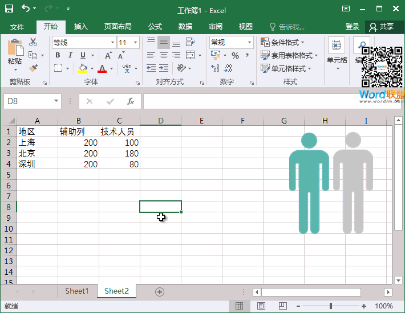The image size is (405, 313).
Task: Apply red font color A
Action: pos(102,68)
